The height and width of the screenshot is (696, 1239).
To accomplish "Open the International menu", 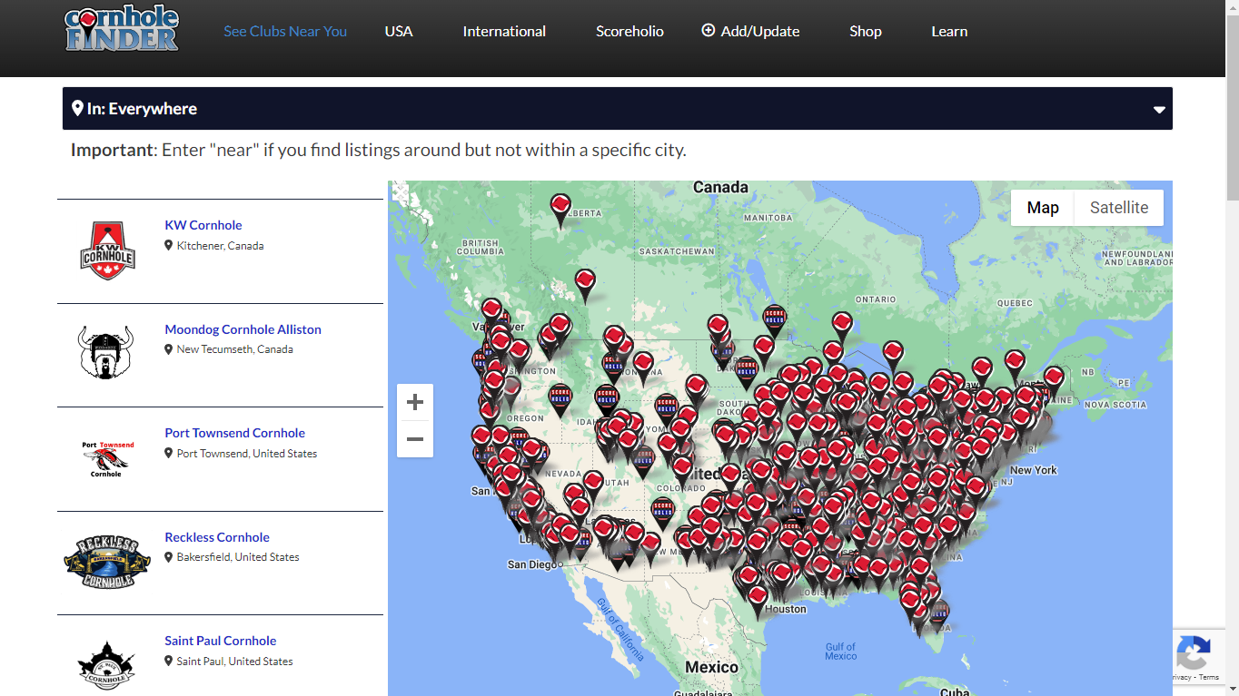I will pos(504,31).
